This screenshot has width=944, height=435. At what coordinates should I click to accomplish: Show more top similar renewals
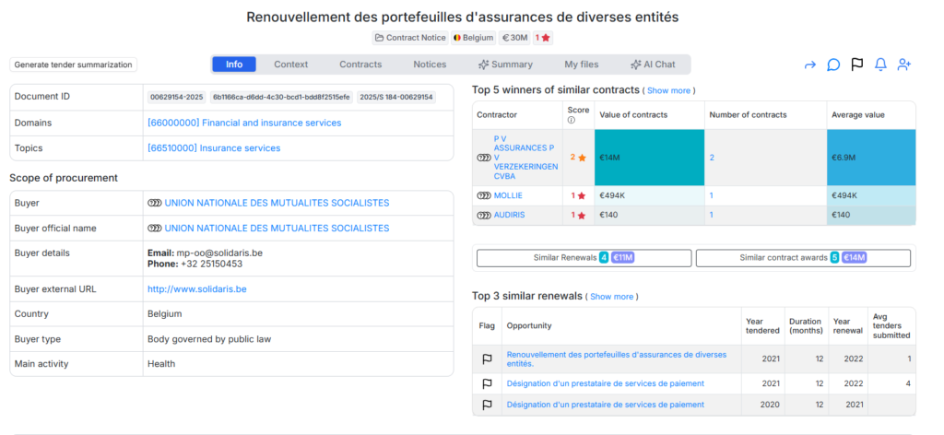tap(612, 297)
